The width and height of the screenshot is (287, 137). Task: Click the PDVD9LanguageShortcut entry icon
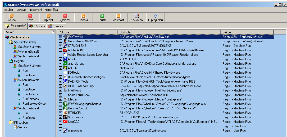coord(65,104)
